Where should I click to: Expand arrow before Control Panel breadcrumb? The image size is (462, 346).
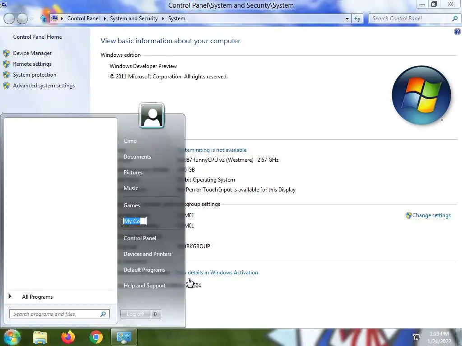pyautogui.click(x=62, y=18)
